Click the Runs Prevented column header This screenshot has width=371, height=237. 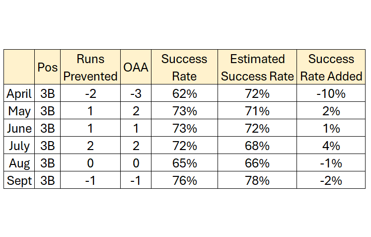point(90,68)
